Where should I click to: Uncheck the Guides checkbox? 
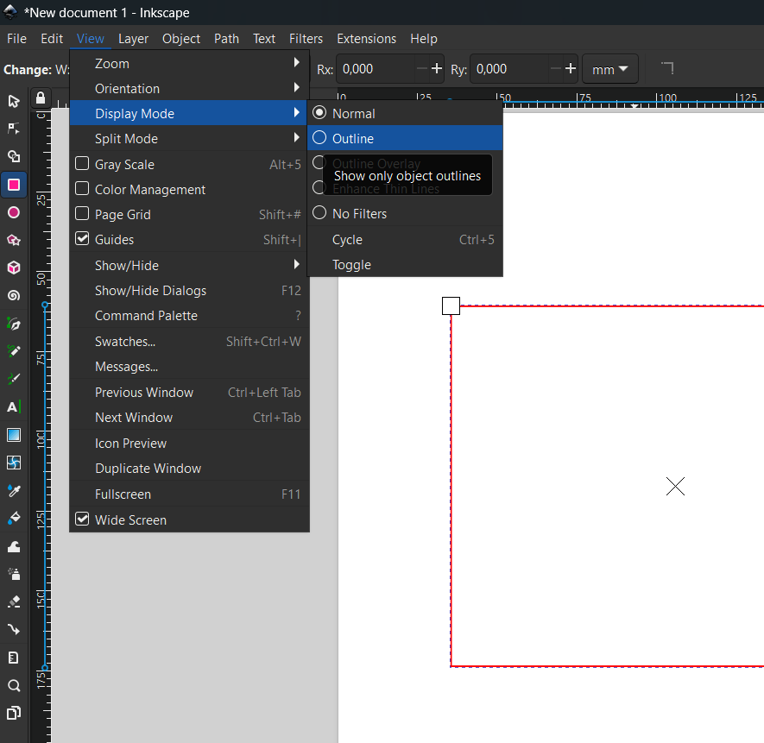[82, 238]
